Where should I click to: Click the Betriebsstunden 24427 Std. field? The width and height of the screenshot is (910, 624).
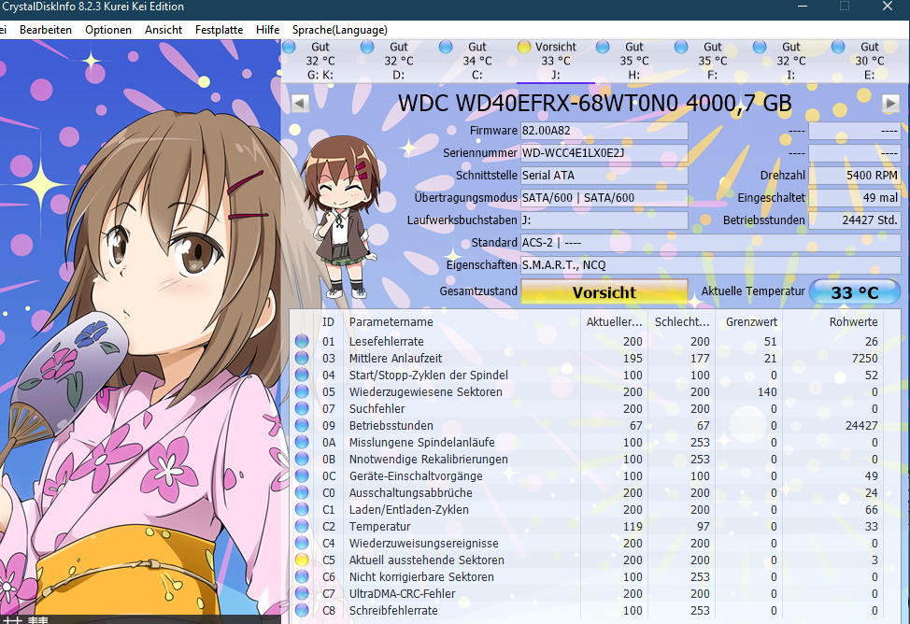[x=855, y=220]
